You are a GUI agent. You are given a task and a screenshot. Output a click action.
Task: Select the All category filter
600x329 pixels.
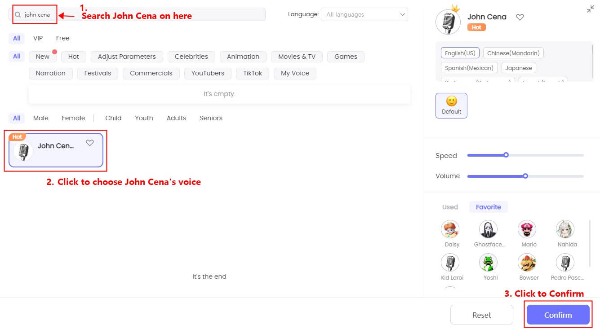point(17,56)
